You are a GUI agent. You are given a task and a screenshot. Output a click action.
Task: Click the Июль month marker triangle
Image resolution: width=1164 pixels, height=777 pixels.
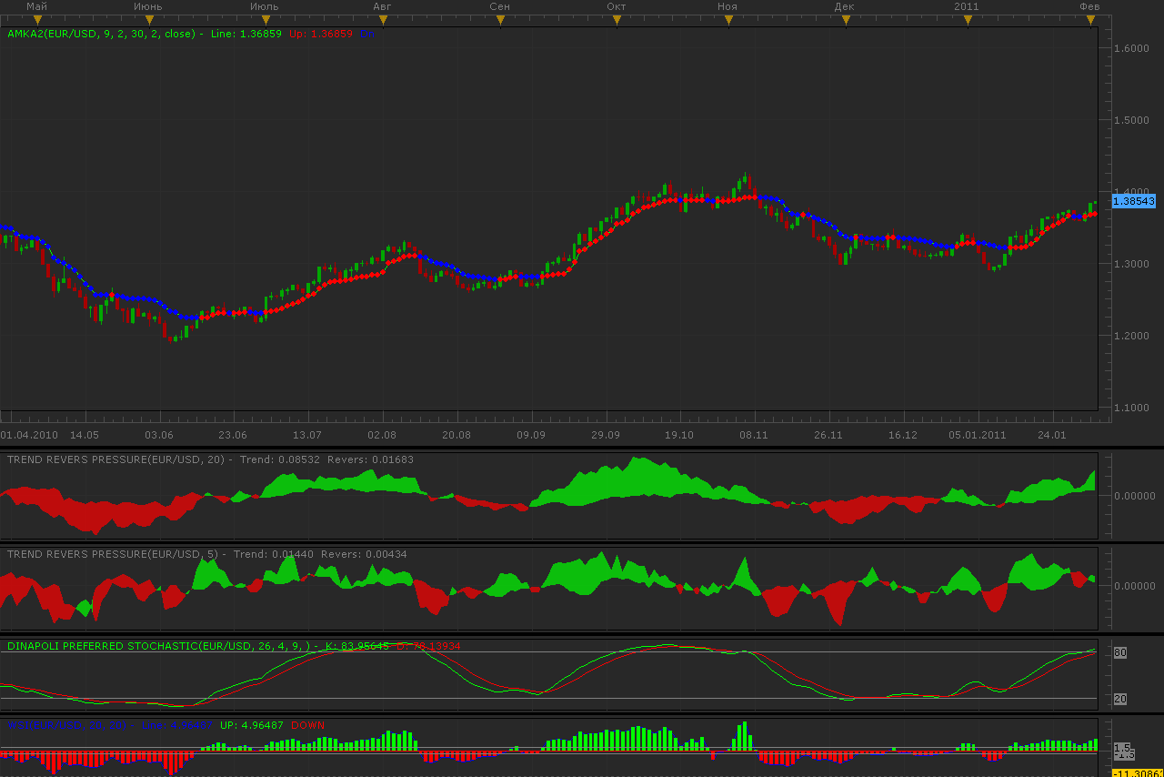(x=265, y=19)
